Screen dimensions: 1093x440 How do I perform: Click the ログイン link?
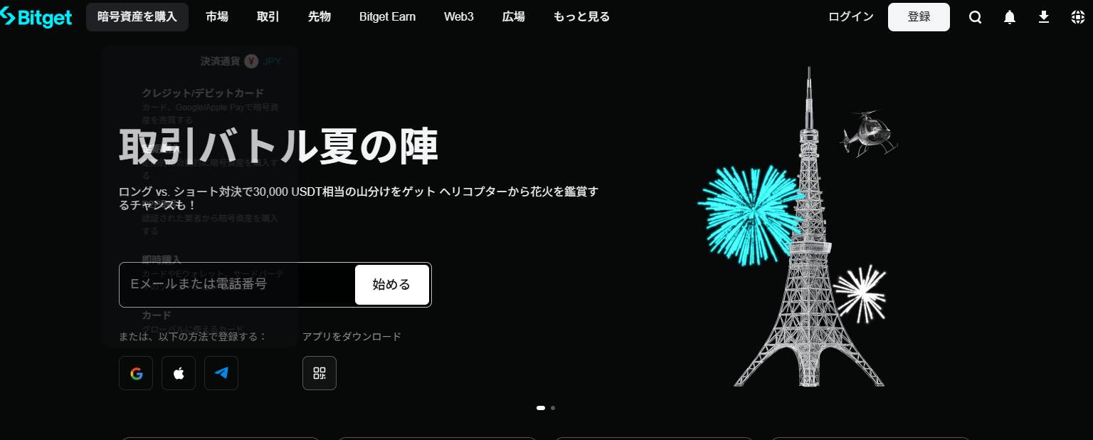point(850,17)
